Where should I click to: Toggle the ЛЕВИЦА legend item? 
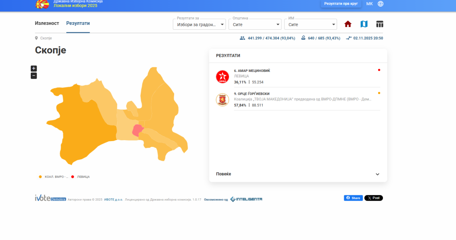coord(81,177)
